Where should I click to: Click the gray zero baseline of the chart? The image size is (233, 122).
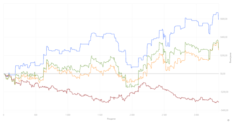pyautogui.click(x=111, y=74)
